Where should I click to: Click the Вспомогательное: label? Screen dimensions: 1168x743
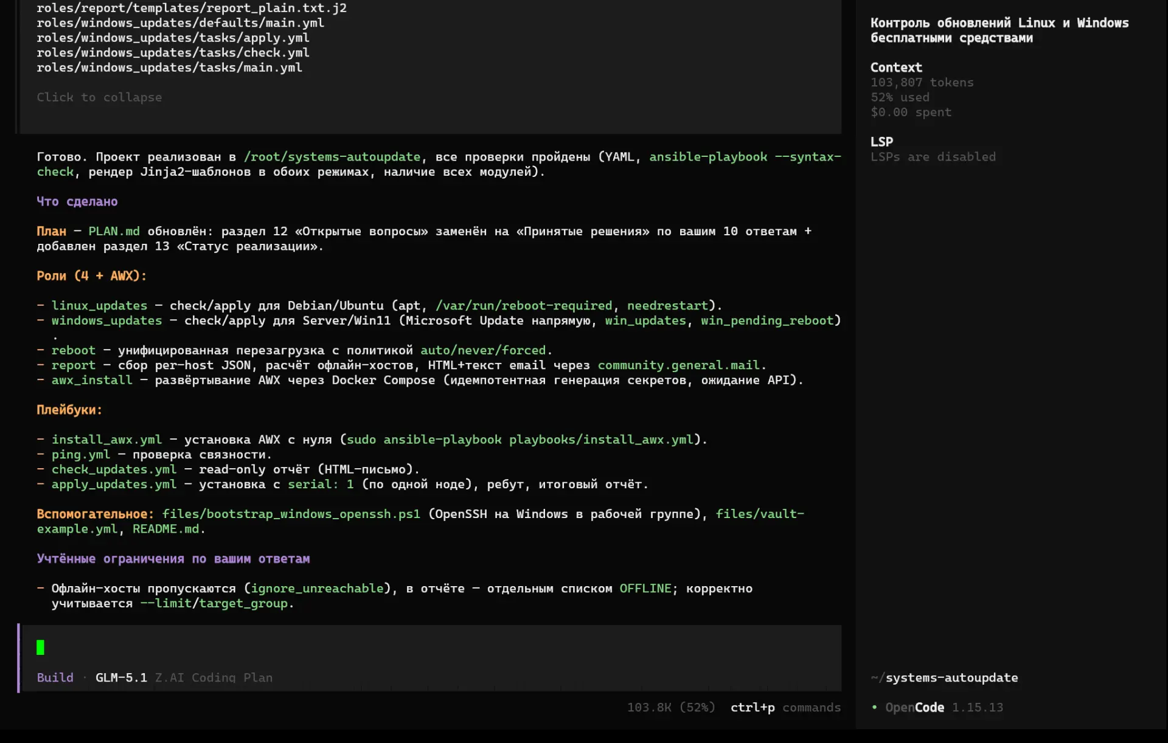coord(96,514)
